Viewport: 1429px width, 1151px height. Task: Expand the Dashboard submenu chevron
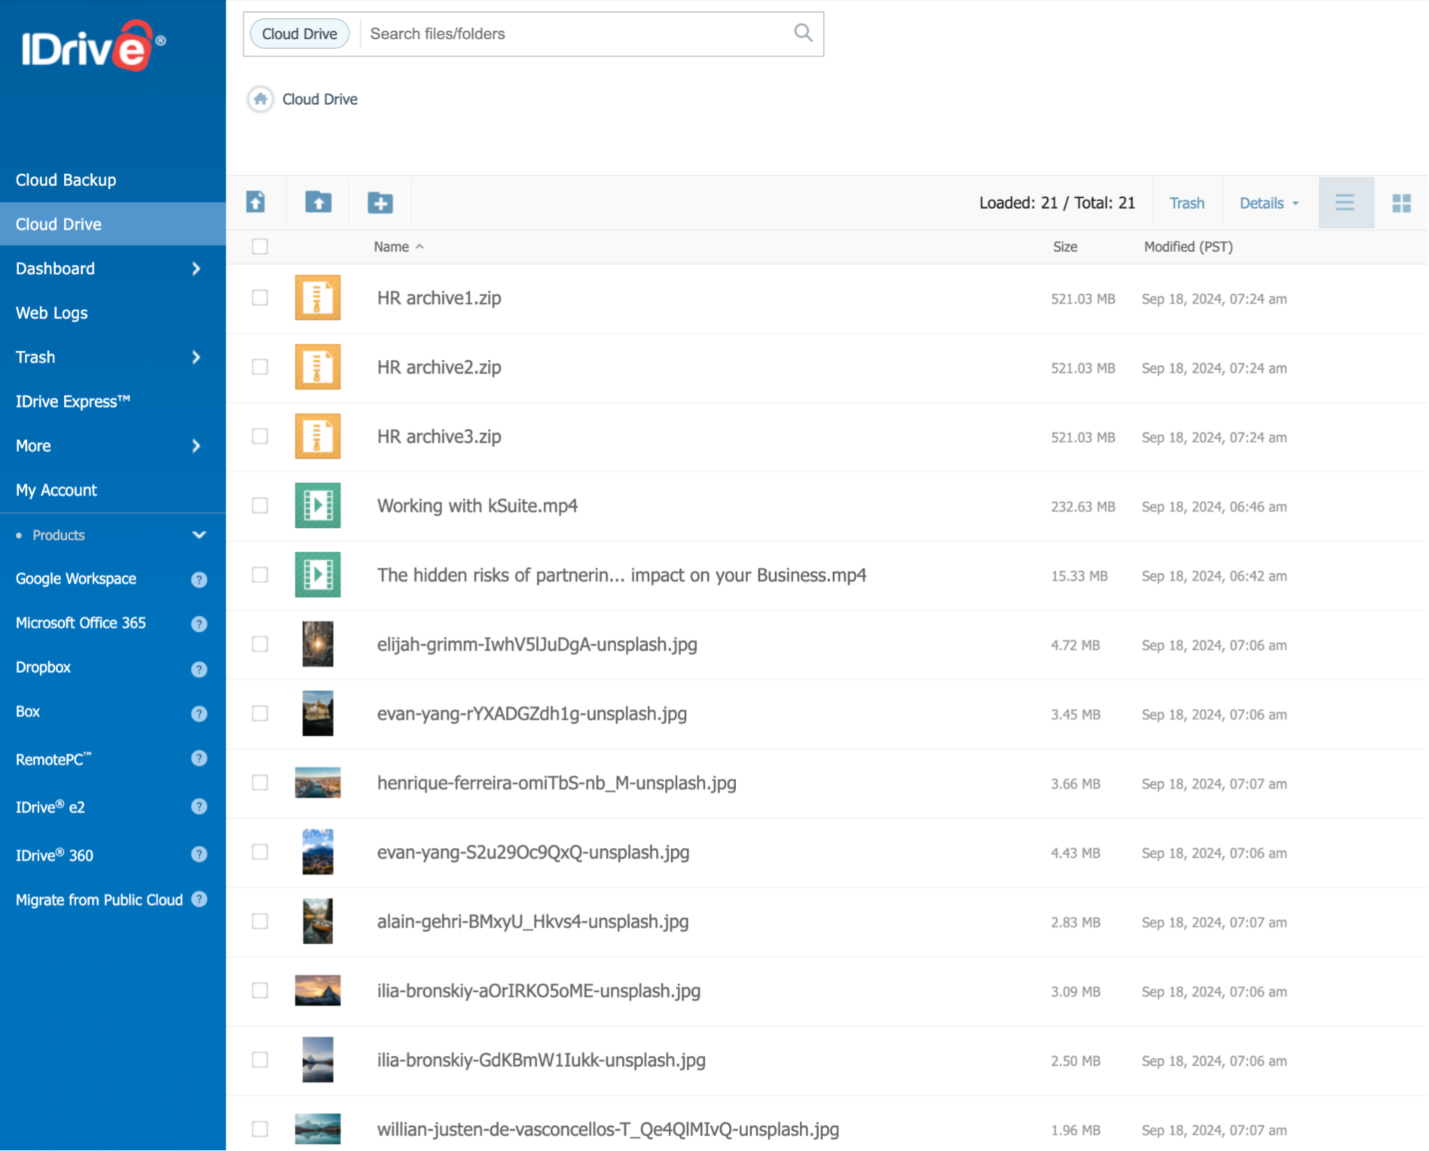(196, 269)
